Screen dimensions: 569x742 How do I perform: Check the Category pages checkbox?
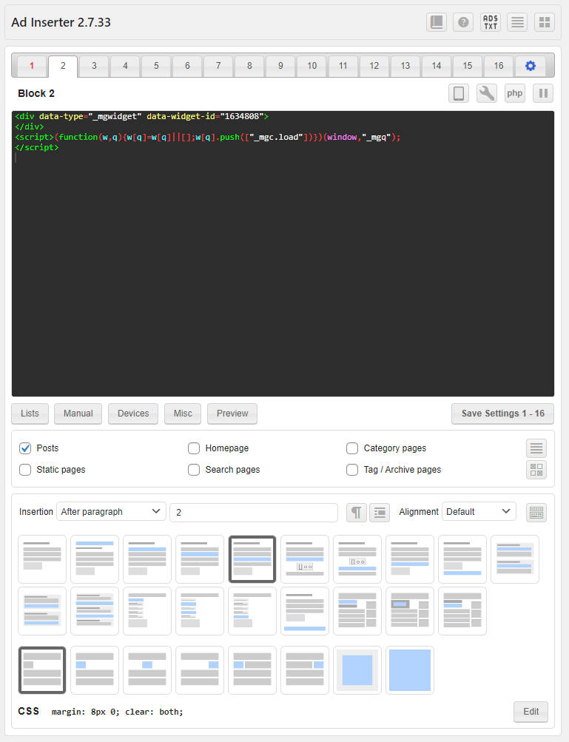pyautogui.click(x=352, y=448)
